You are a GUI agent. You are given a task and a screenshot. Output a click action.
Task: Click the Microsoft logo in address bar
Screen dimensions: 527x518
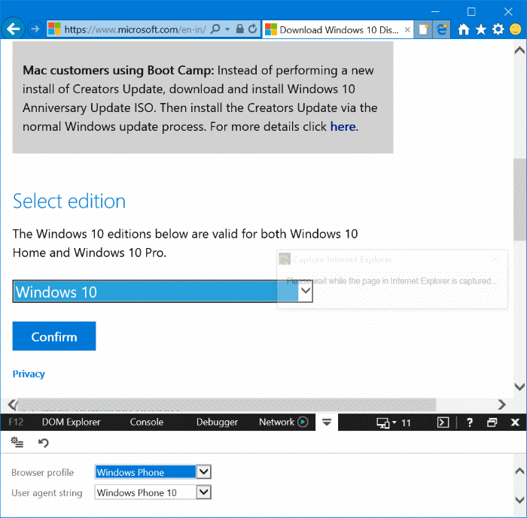point(54,29)
